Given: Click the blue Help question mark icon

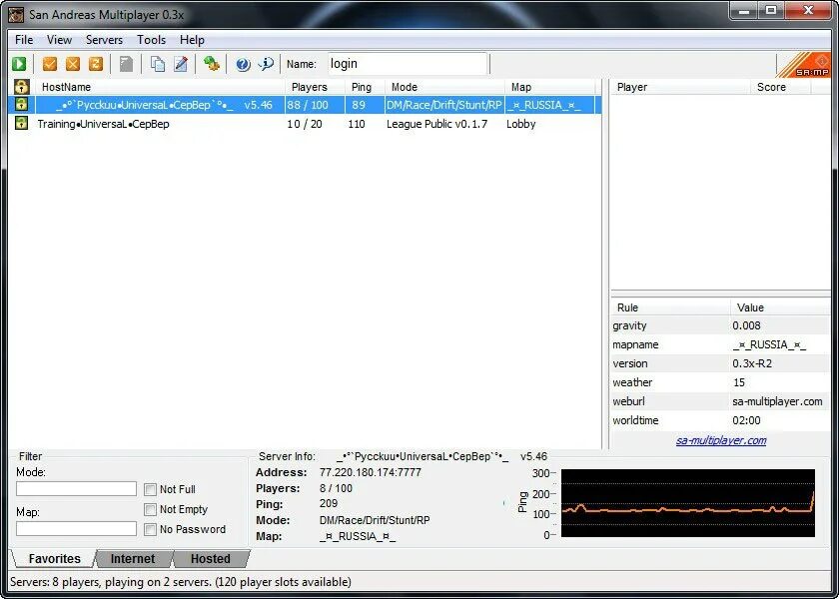Looking at the screenshot, I should [x=243, y=64].
